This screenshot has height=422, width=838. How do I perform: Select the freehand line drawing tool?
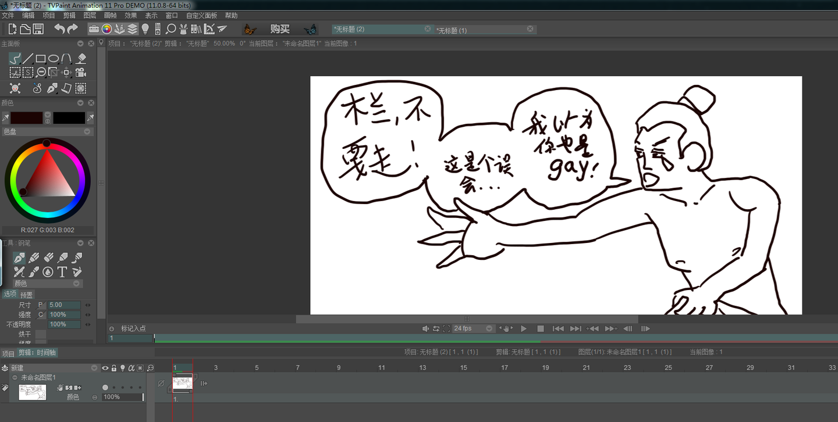15,59
